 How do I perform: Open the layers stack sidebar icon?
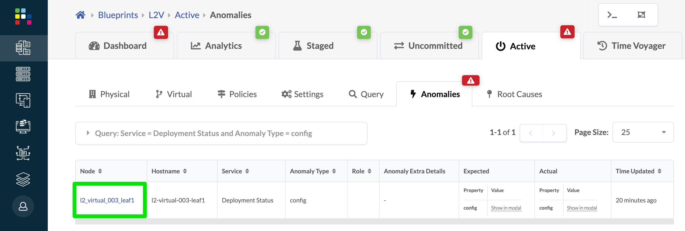(x=23, y=179)
